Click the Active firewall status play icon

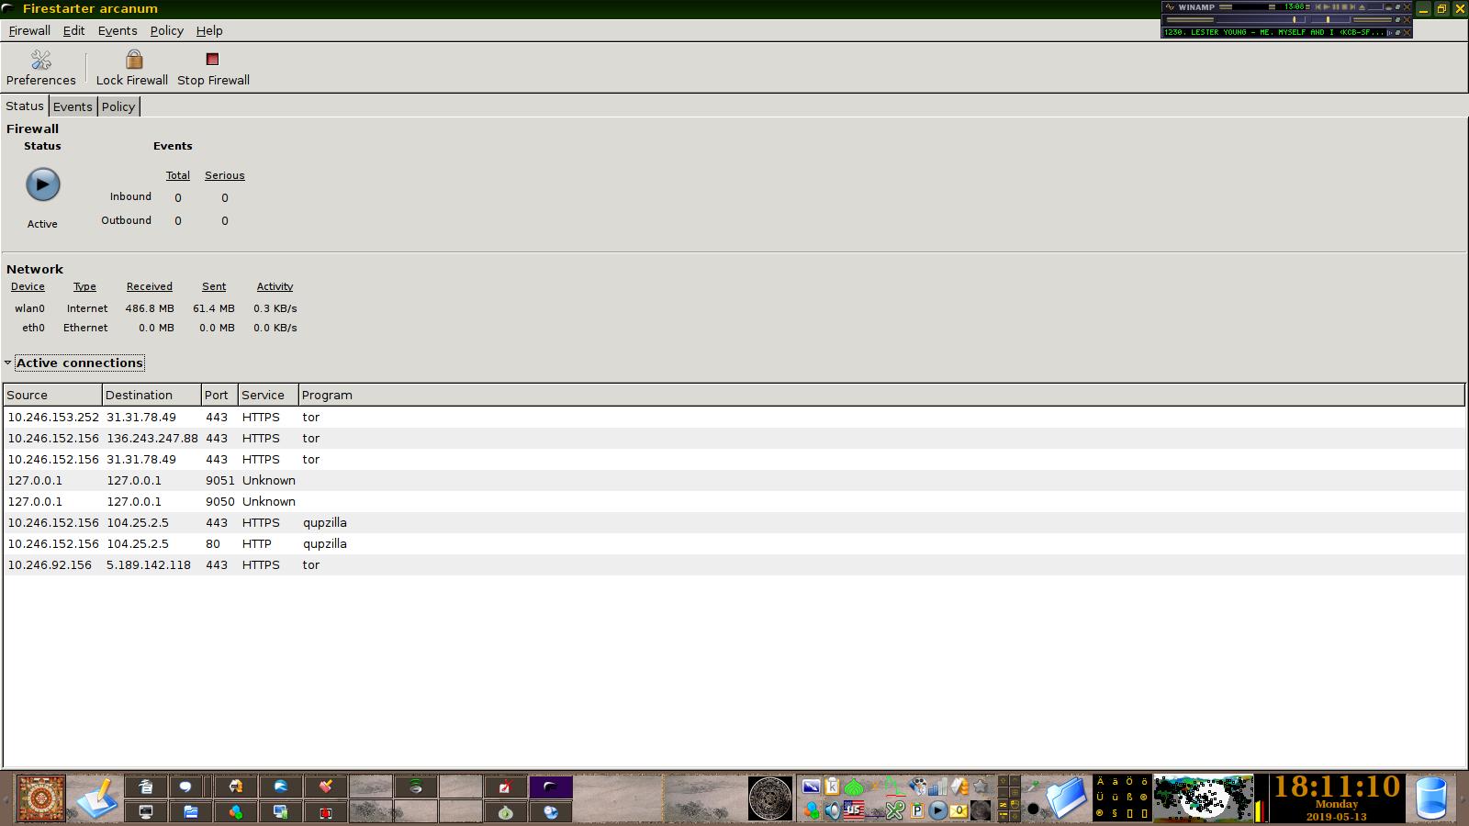[x=42, y=184]
